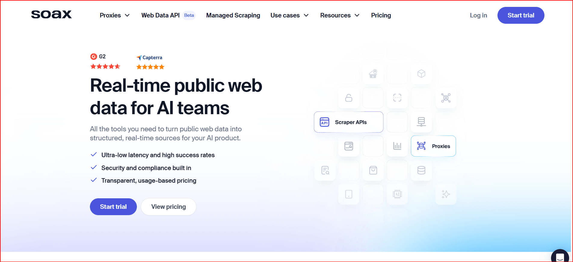This screenshot has width=573, height=262.
Task: Click the unlocked padlock icon tile
Action: click(x=349, y=98)
